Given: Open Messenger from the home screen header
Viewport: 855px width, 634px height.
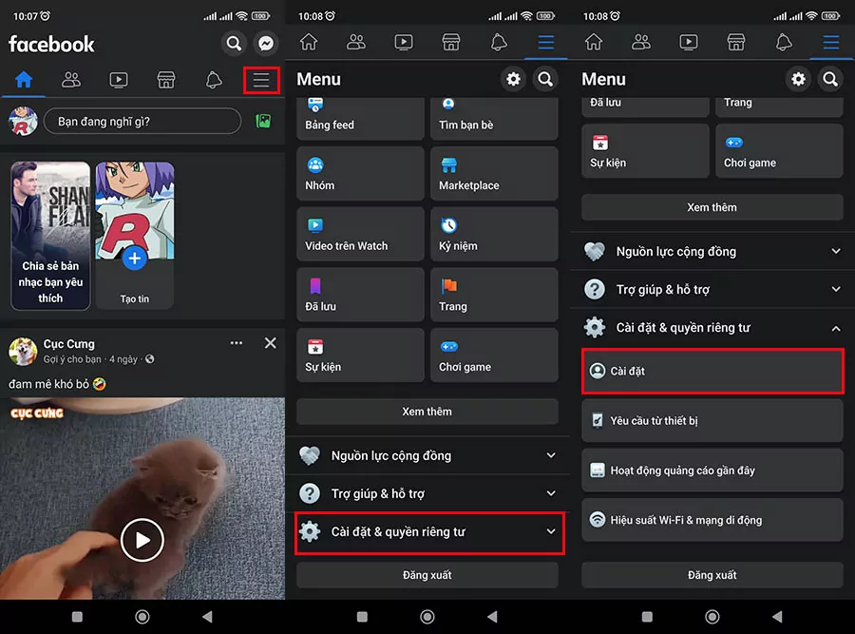Looking at the screenshot, I should click(266, 43).
